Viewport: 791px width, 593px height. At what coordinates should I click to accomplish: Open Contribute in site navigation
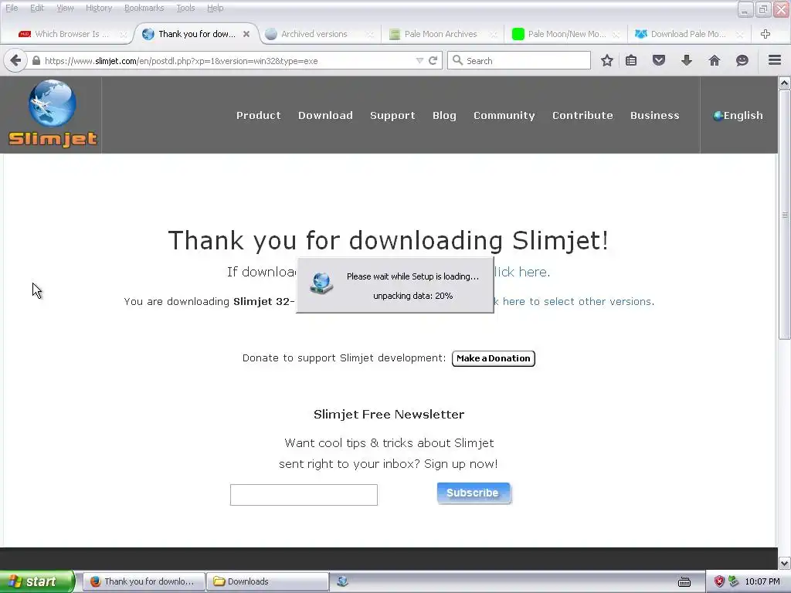582,116
